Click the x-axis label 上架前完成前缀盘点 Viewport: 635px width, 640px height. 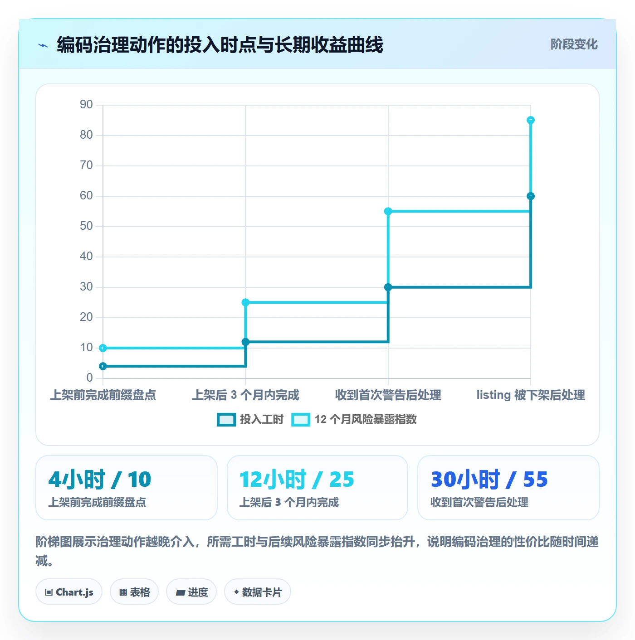click(103, 395)
